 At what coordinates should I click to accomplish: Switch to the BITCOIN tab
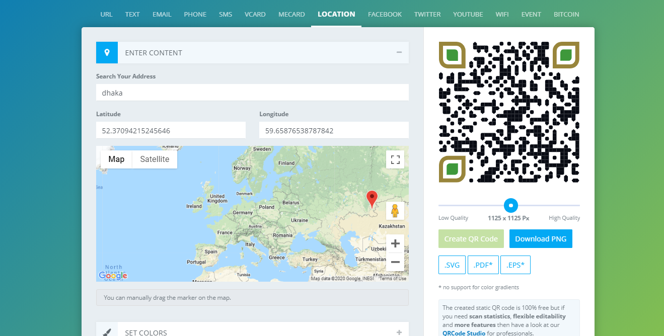click(x=566, y=14)
